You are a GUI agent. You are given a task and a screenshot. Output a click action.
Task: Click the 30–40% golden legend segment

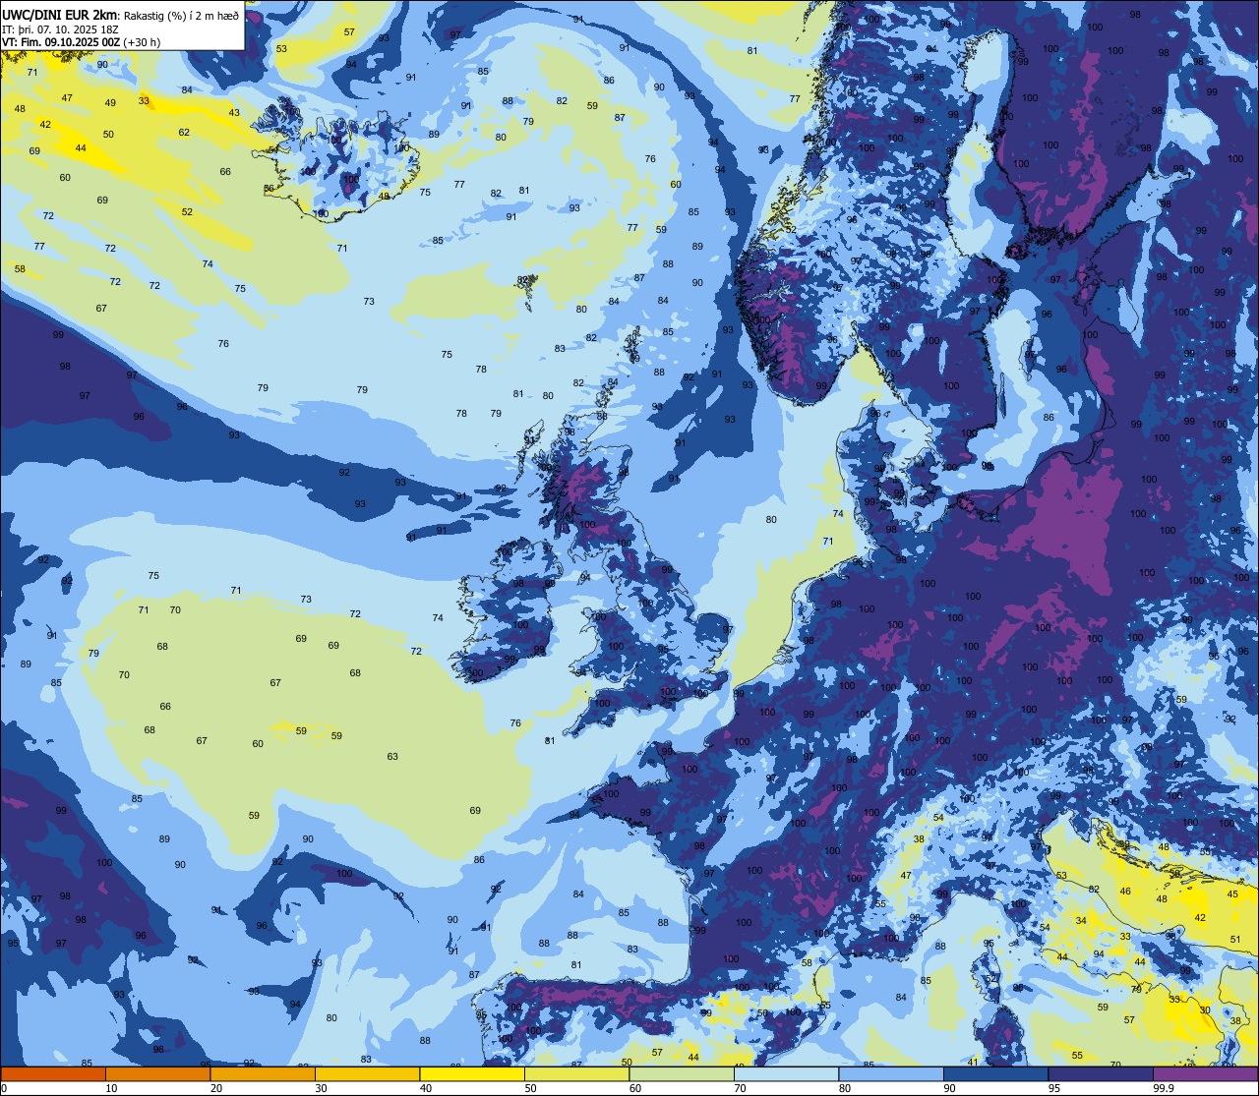click(367, 1073)
